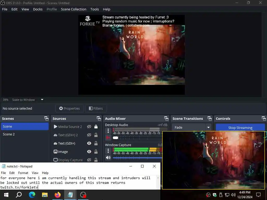
Task: Click inside the Notepad text area
Action: point(78,183)
